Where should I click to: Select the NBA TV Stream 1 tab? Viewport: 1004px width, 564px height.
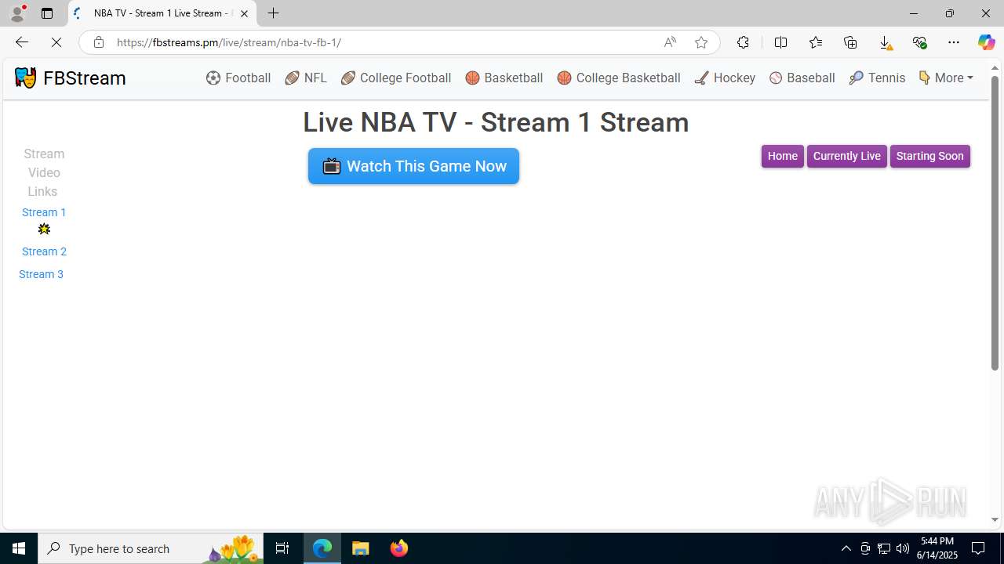point(162,13)
